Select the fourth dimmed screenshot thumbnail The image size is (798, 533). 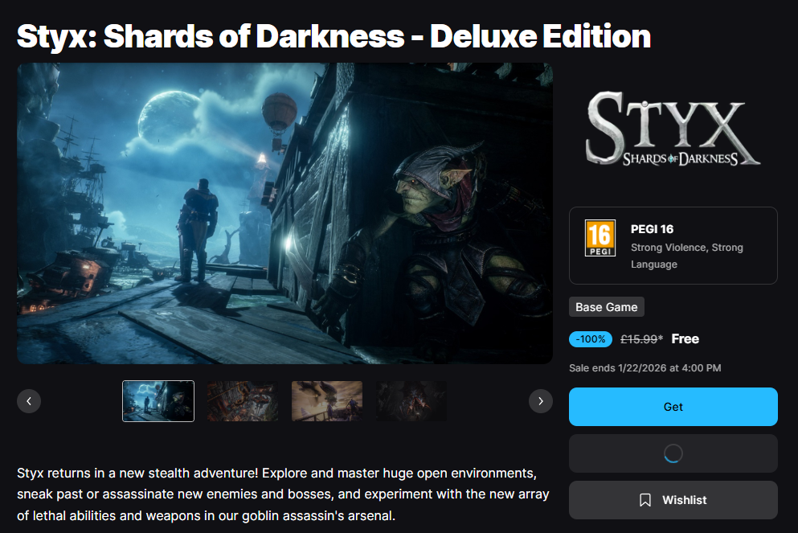(x=411, y=401)
